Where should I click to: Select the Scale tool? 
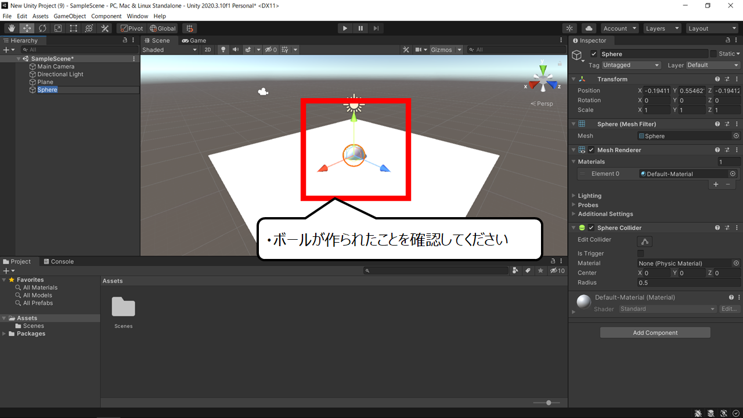(x=58, y=28)
